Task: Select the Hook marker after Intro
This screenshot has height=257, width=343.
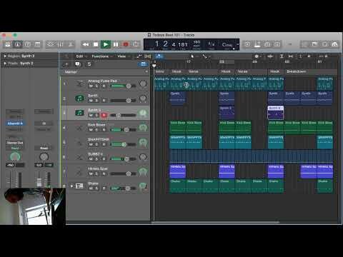Action: (x=177, y=71)
